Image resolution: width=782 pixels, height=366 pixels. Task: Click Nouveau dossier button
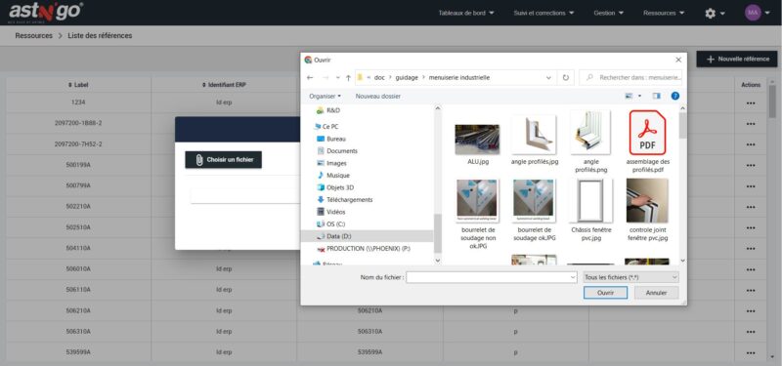click(x=377, y=96)
